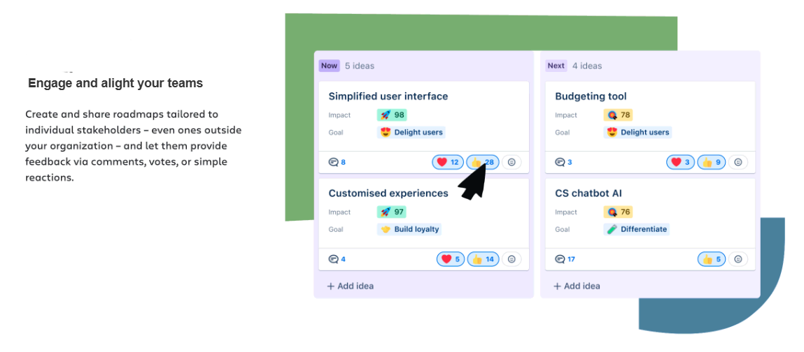This screenshot has width=804, height=352.
Task: Open Build loyalty goal tag
Action: (x=409, y=229)
